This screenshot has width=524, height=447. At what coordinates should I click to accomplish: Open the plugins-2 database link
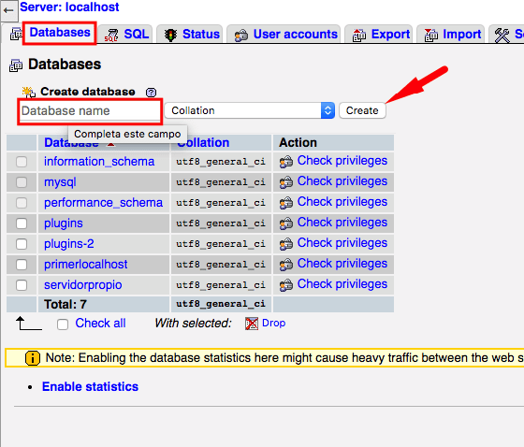(x=69, y=244)
